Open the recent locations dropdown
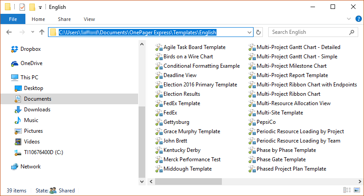The image size is (364, 196). (33, 32)
